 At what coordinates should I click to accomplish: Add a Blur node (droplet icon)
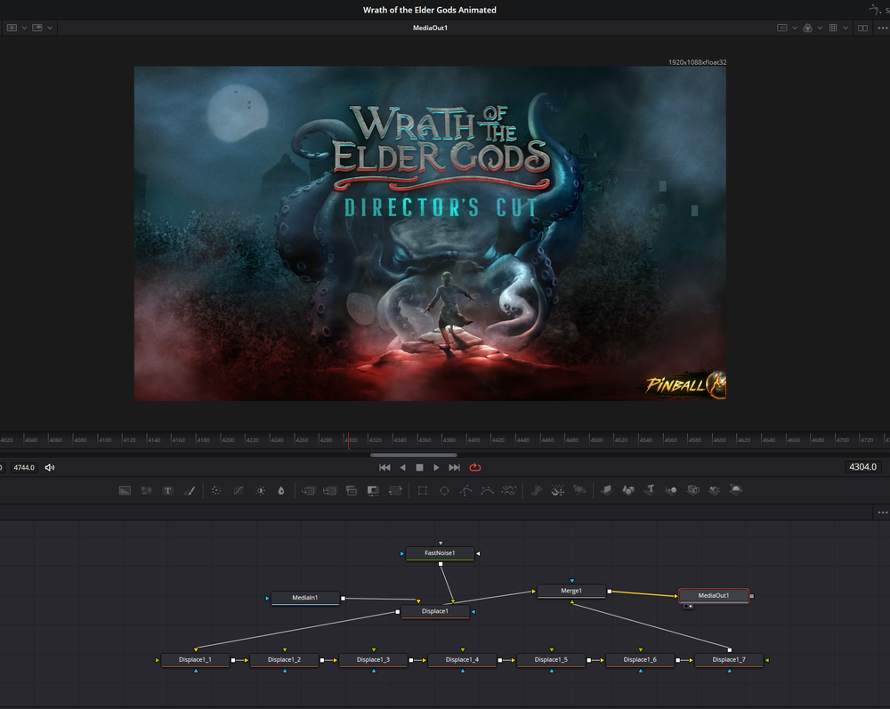(x=281, y=491)
